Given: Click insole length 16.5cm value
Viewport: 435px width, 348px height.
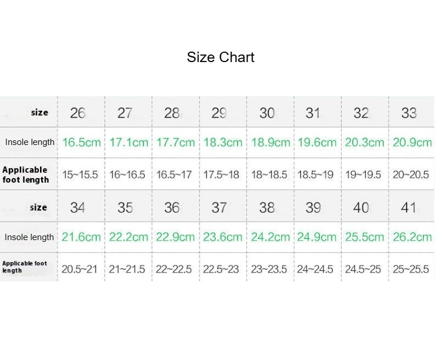Looking at the screenshot, I should click(81, 142).
